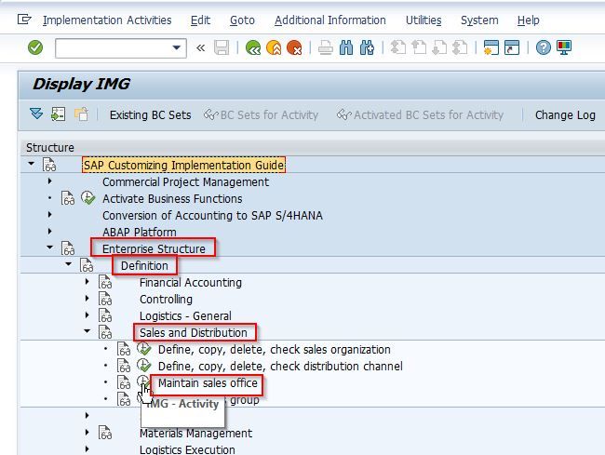Viewport: 605px width, 455px height.
Task: Select the Logistics Execution tree entry
Action: click(x=187, y=449)
